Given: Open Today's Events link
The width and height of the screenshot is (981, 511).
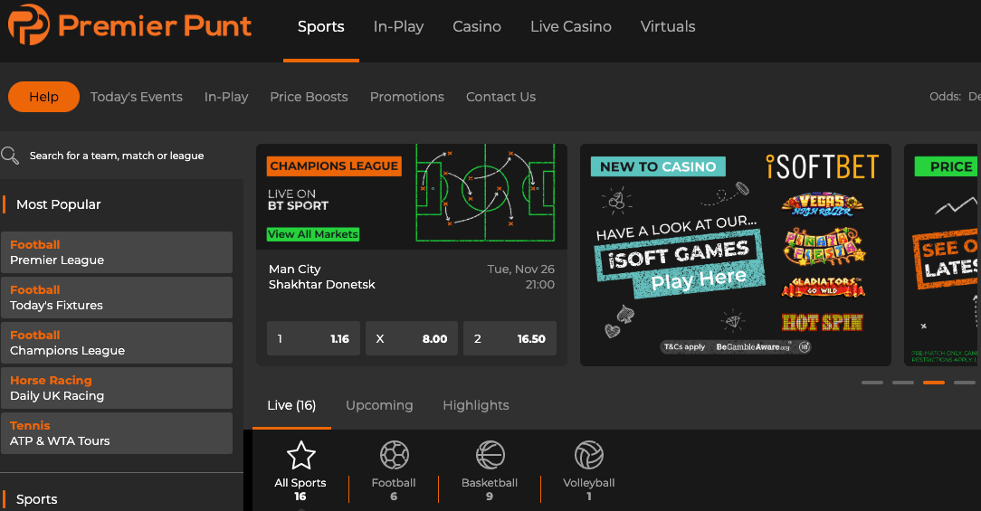Looking at the screenshot, I should point(137,97).
